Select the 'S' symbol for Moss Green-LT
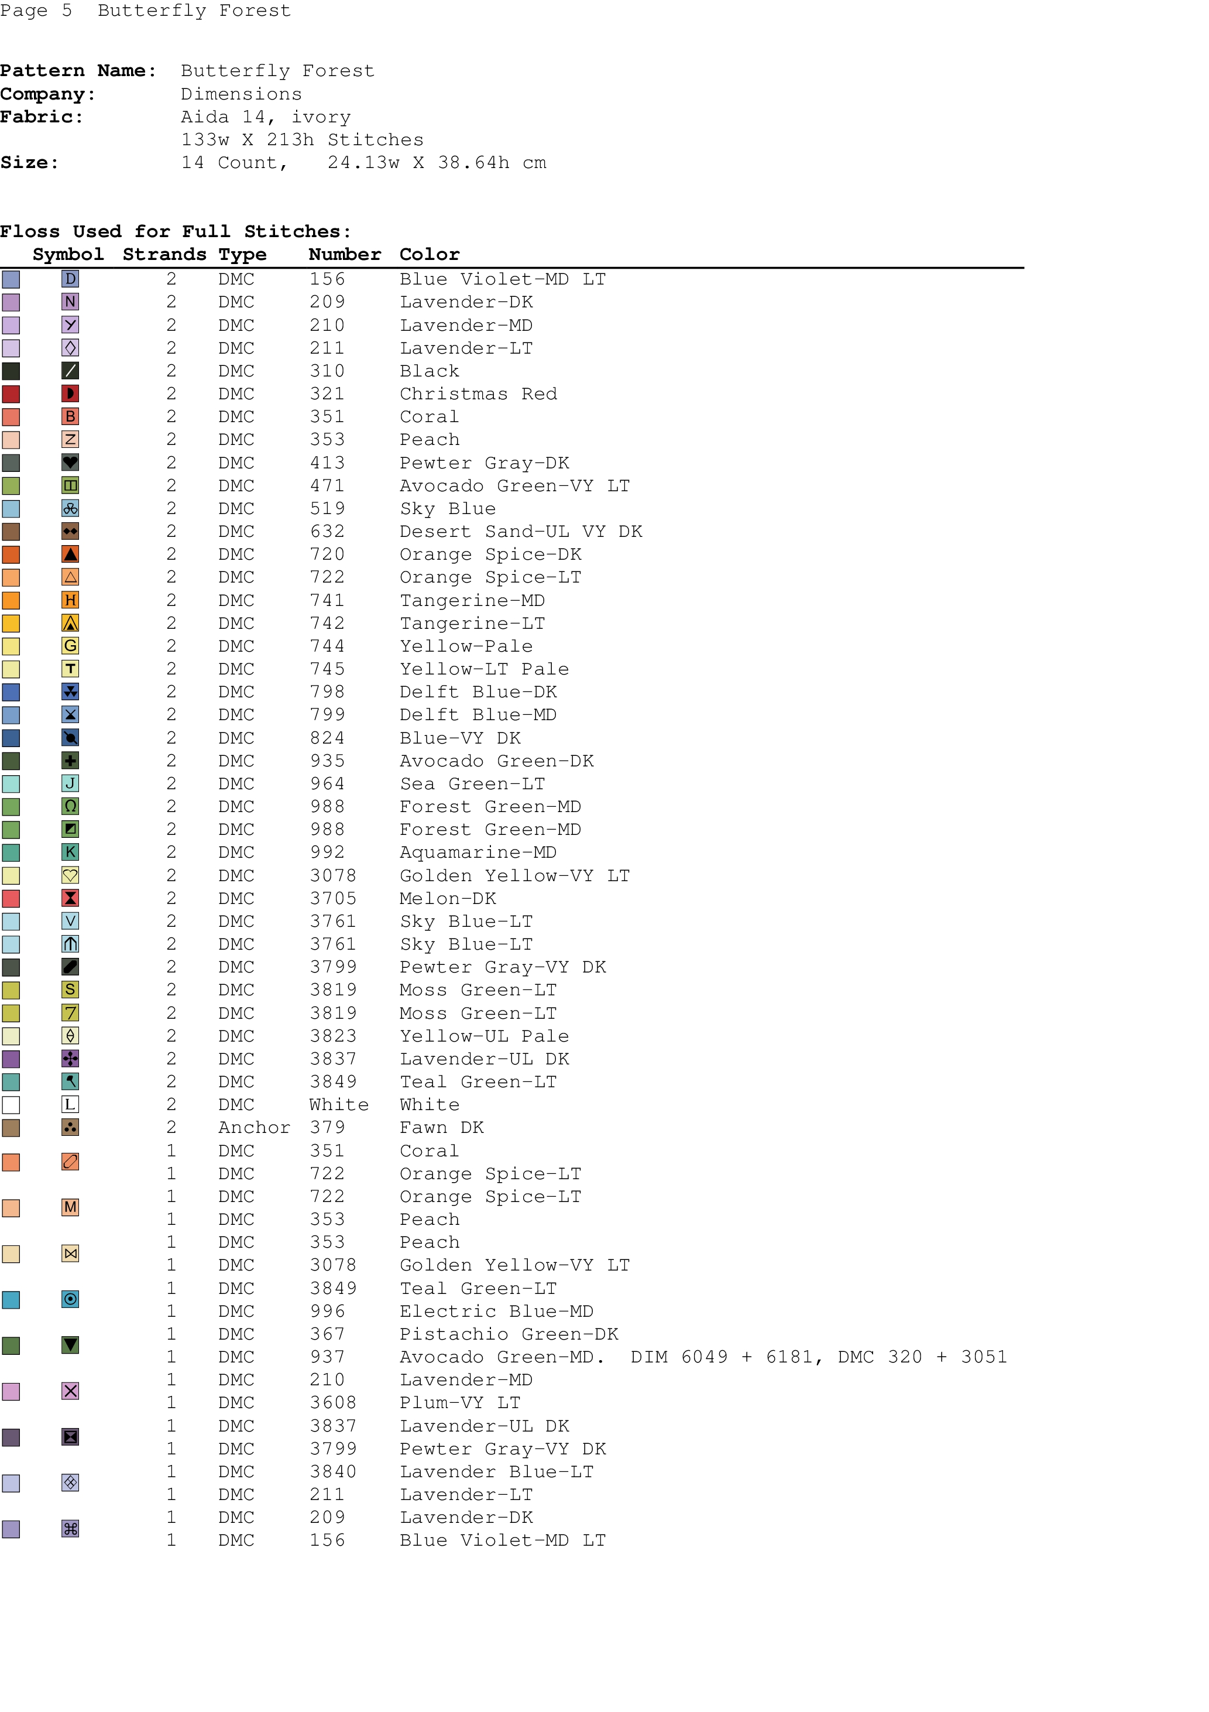This screenshot has height=1712, width=1209. pos(70,989)
